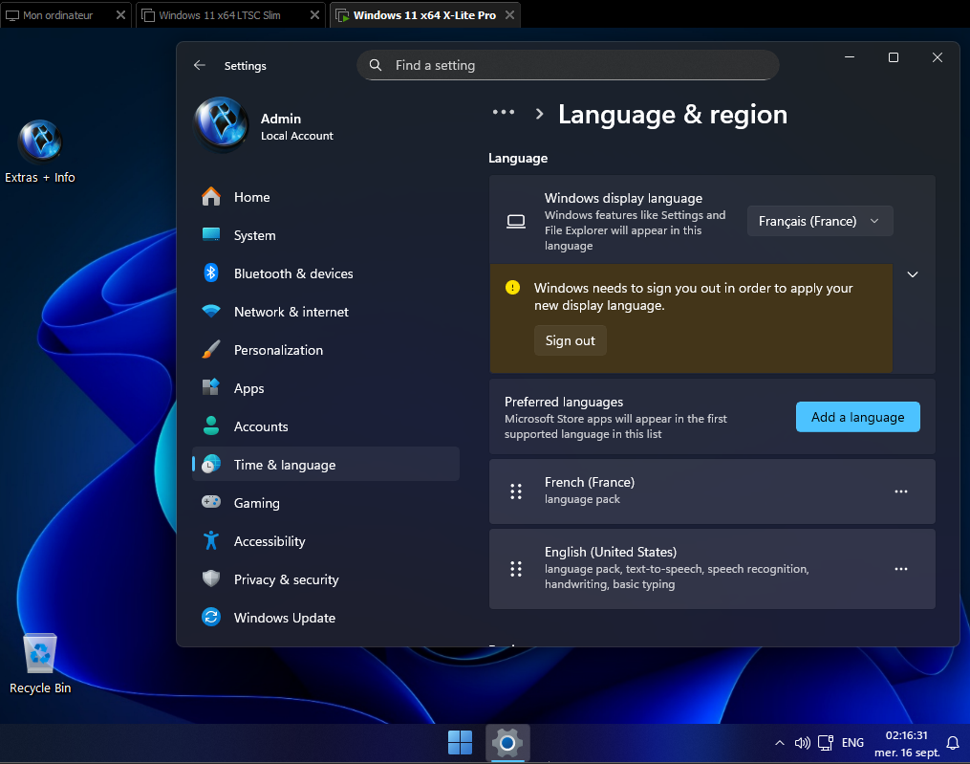Click the Settings gear icon on taskbar
970x764 pixels.
[507, 742]
